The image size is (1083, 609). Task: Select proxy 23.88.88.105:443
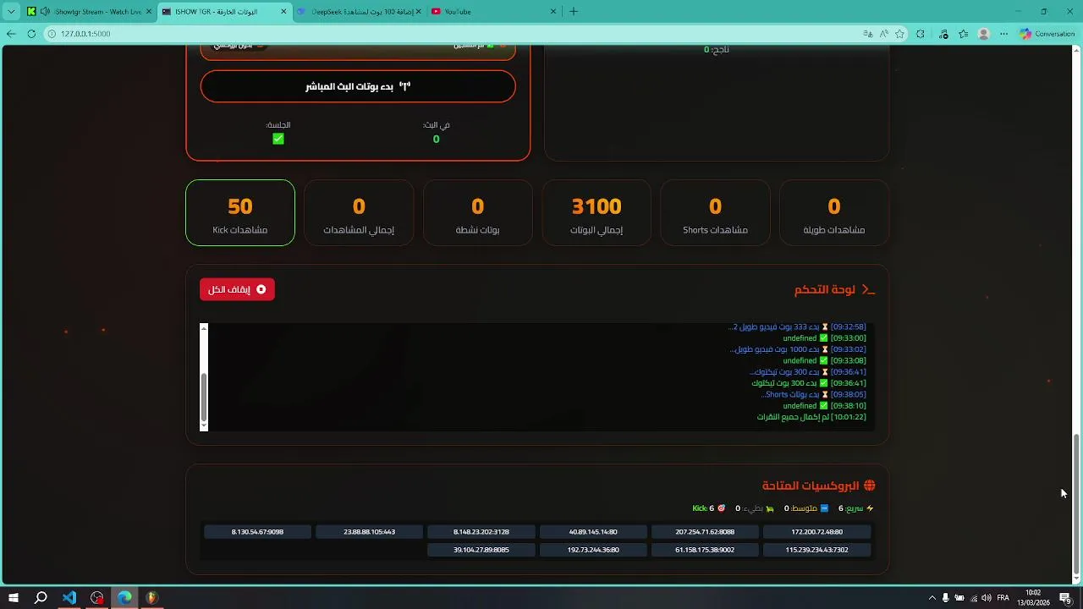pos(370,532)
